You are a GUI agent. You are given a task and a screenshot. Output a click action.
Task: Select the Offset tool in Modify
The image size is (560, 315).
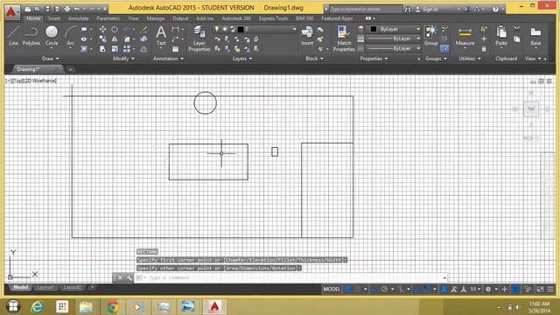[x=143, y=49]
